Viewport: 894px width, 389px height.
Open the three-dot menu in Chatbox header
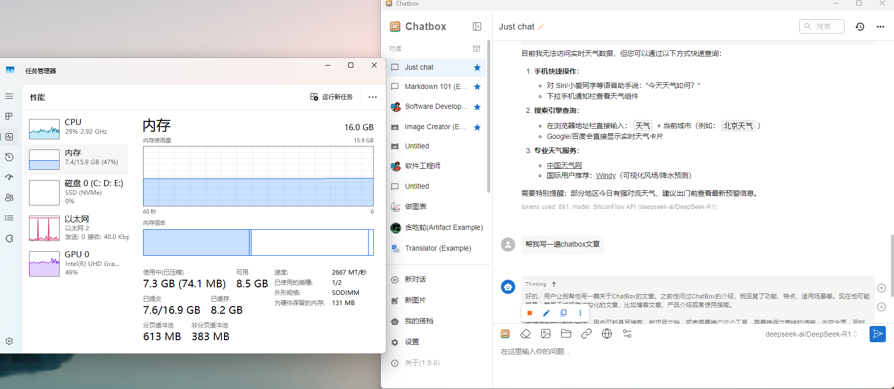(x=880, y=26)
